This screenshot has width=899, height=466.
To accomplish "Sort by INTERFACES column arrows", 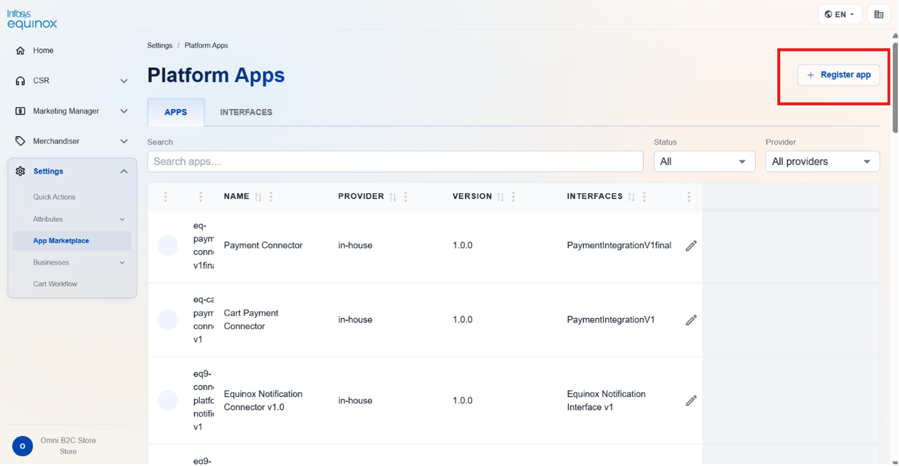I will (631, 197).
